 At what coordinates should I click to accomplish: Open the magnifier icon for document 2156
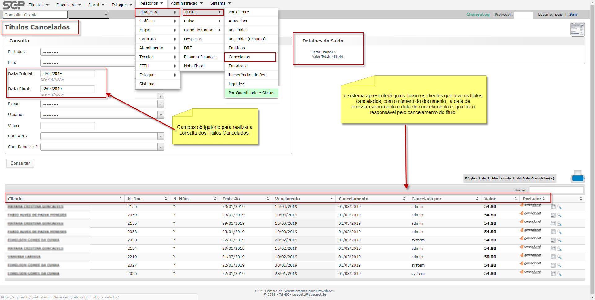pos(559,207)
